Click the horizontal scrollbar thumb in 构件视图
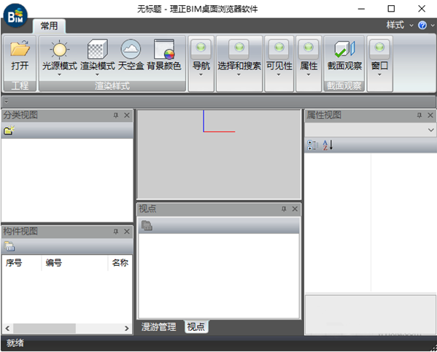The height and width of the screenshot is (352, 437). (45, 329)
